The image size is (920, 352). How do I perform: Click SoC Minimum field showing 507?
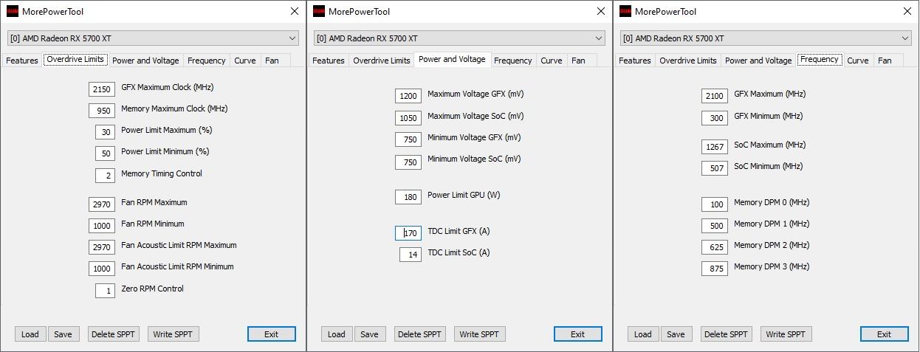pyautogui.click(x=715, y=168)
